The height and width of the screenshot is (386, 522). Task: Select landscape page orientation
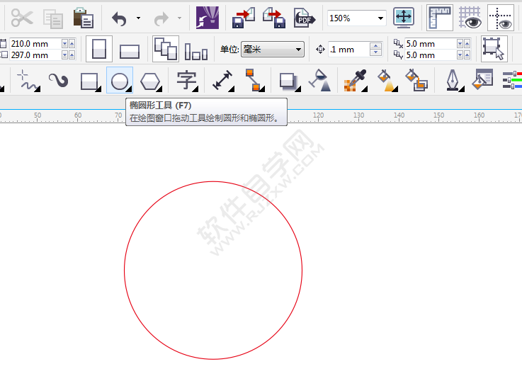pyautogui.click(x=129, y=51)
